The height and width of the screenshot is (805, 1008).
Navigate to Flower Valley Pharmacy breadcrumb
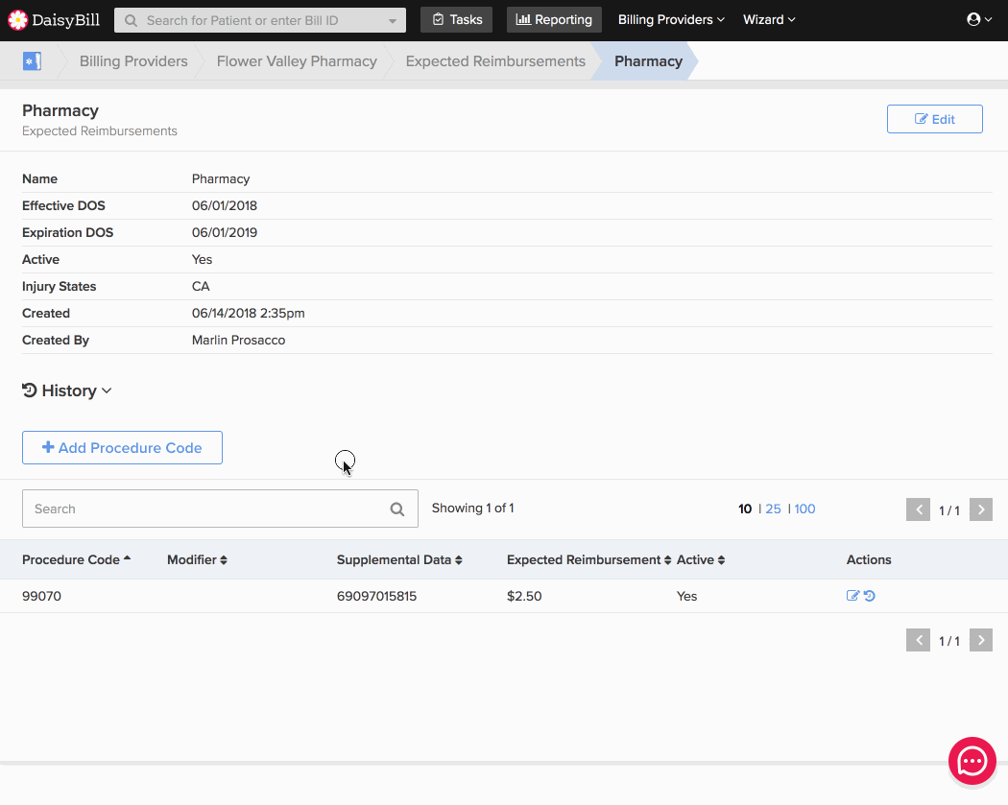point(297,61)
